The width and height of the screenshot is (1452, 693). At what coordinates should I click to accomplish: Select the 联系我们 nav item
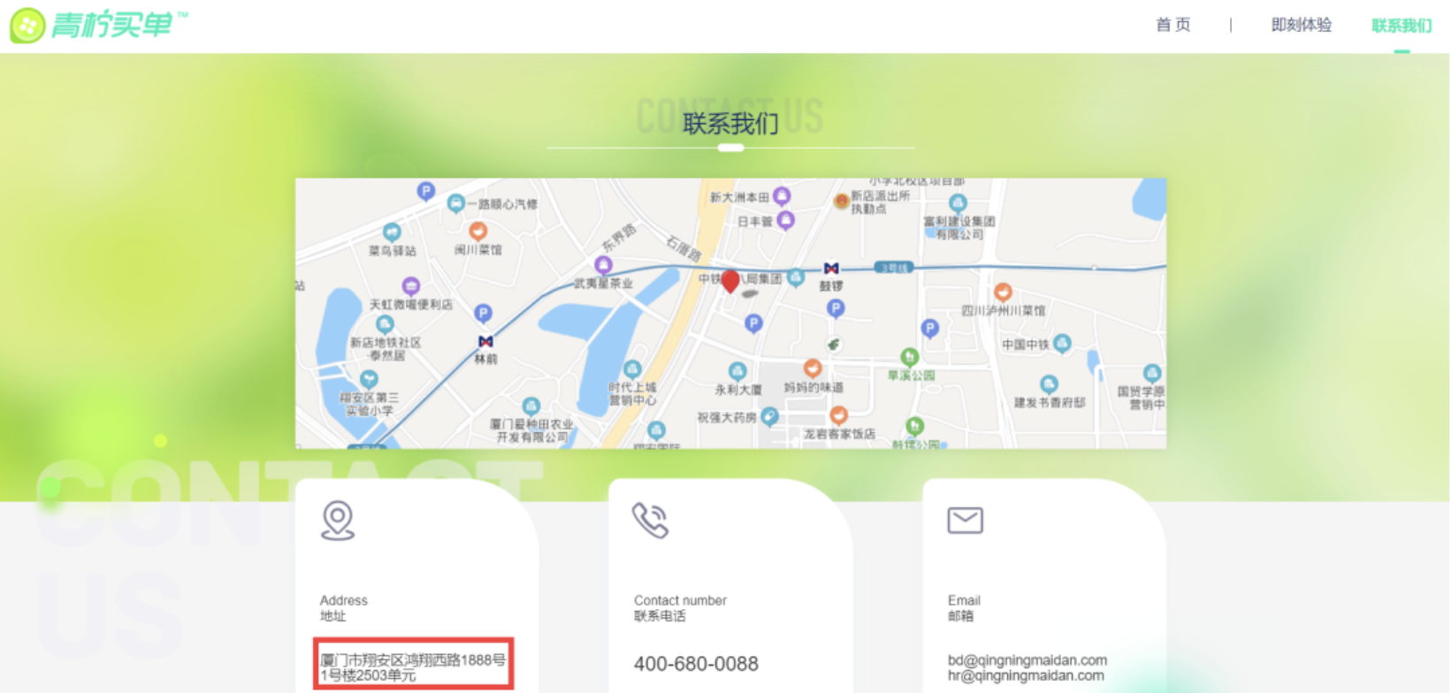click(x=1401, y=26)
